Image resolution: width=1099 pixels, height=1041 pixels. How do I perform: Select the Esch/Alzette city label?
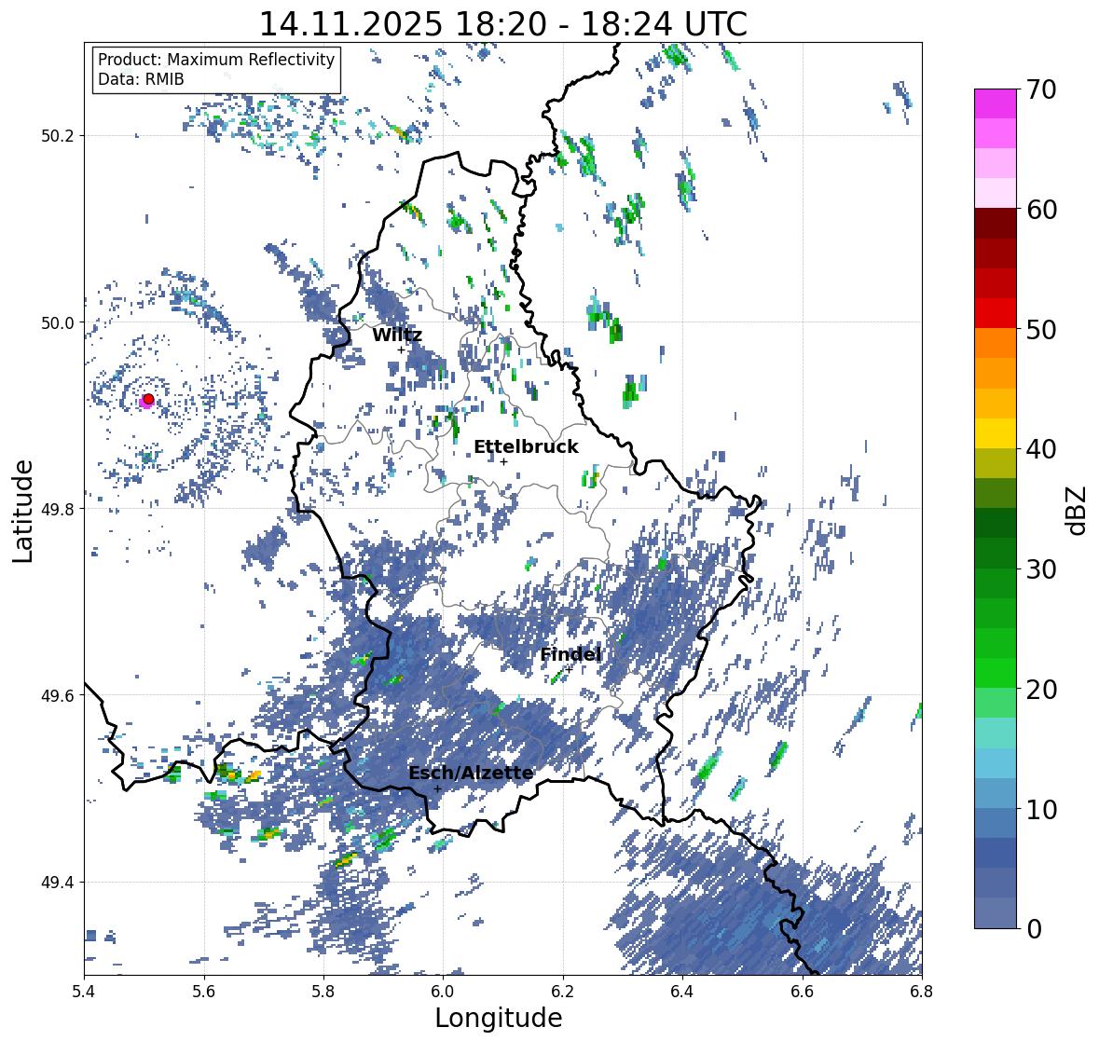pyautogui.click(x=471, y=773)
